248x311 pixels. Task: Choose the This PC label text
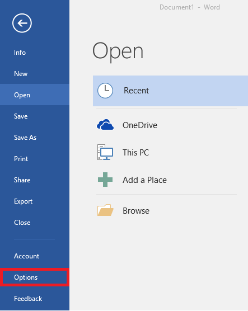coord(135,153)
